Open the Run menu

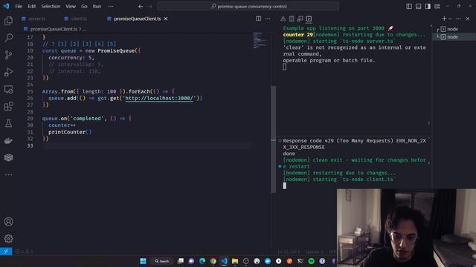[97, 7]
